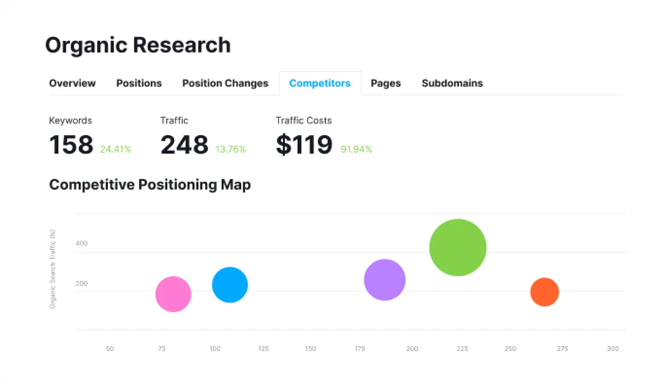The width and height of the screenshot is (666, 389).
Task: Click the Competitive Positioning Map heading
Action: point(150,185)
